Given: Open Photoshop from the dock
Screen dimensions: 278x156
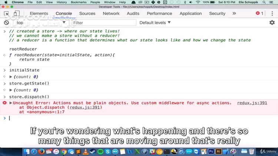Looking at the screenshot, I should pyautogui.click(x=212, y=151).
